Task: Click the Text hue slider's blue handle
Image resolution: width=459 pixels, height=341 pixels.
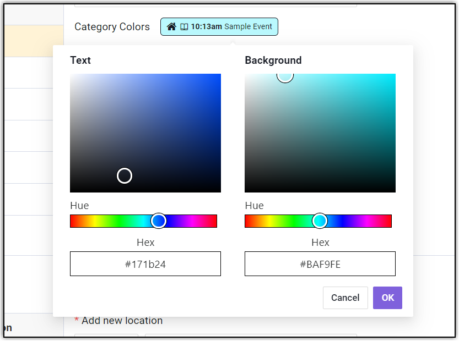Action: (159, 221)
